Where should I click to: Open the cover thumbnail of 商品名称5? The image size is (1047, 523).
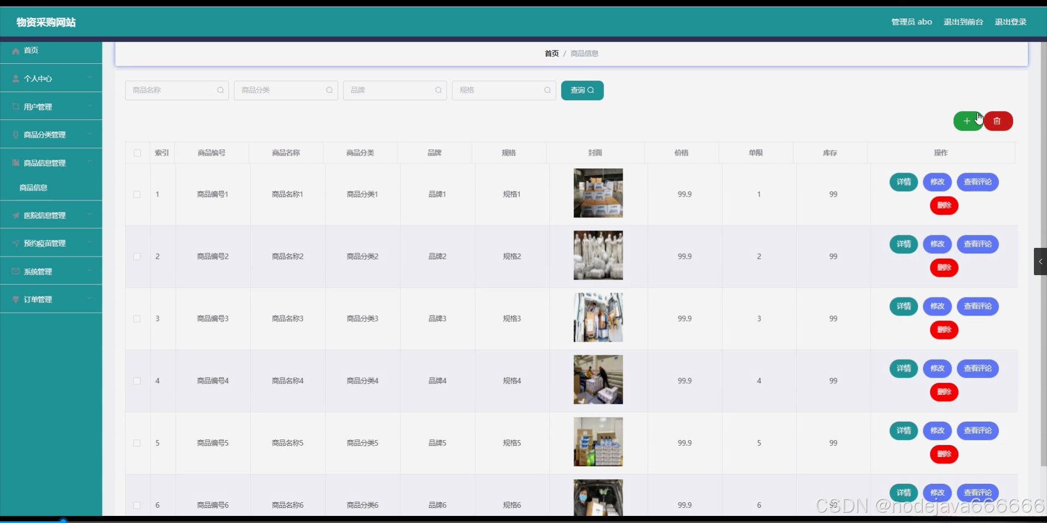(598, 442)
